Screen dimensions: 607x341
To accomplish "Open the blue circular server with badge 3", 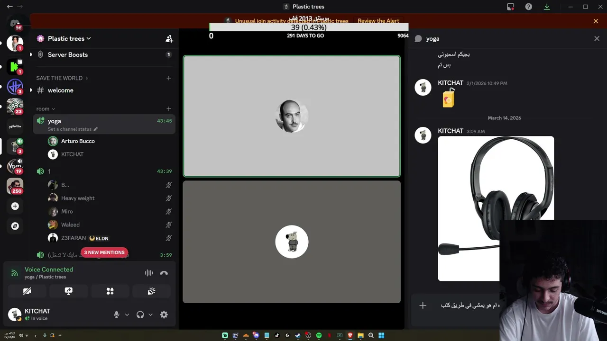I will 15,87.
